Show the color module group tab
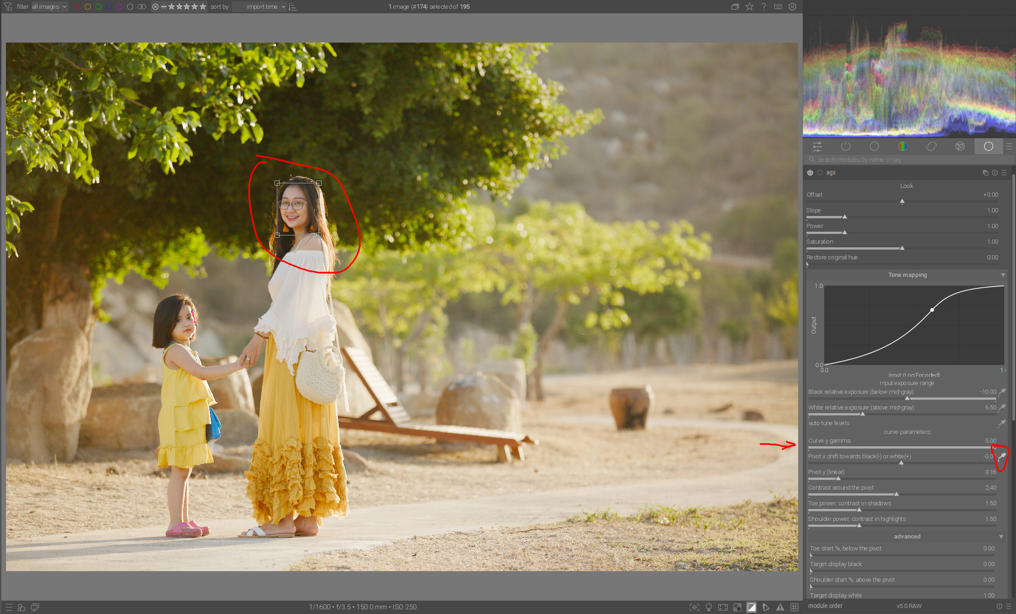 (x=903, y=146)
